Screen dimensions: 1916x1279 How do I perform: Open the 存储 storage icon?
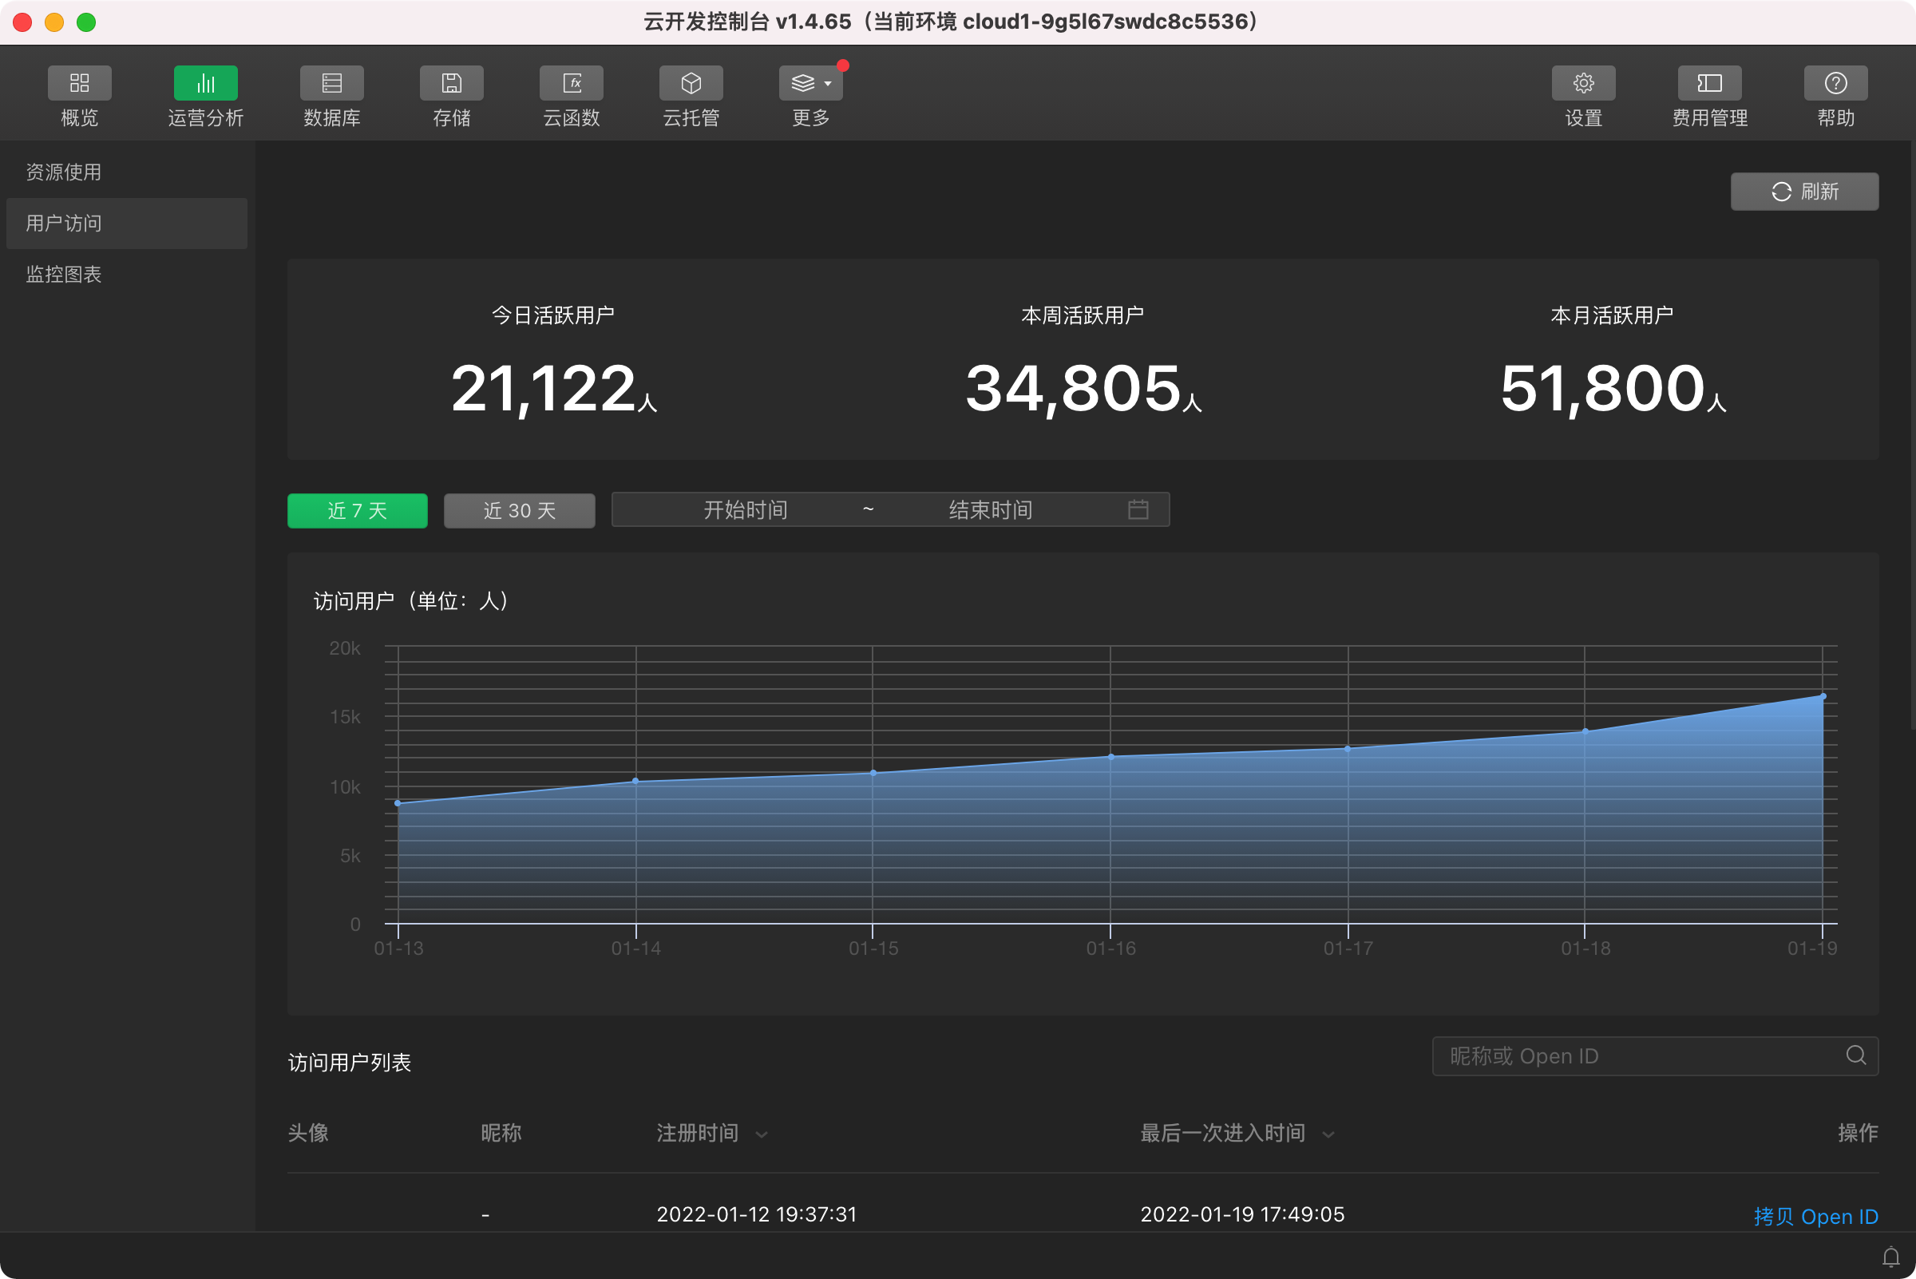tap(451, 83)
